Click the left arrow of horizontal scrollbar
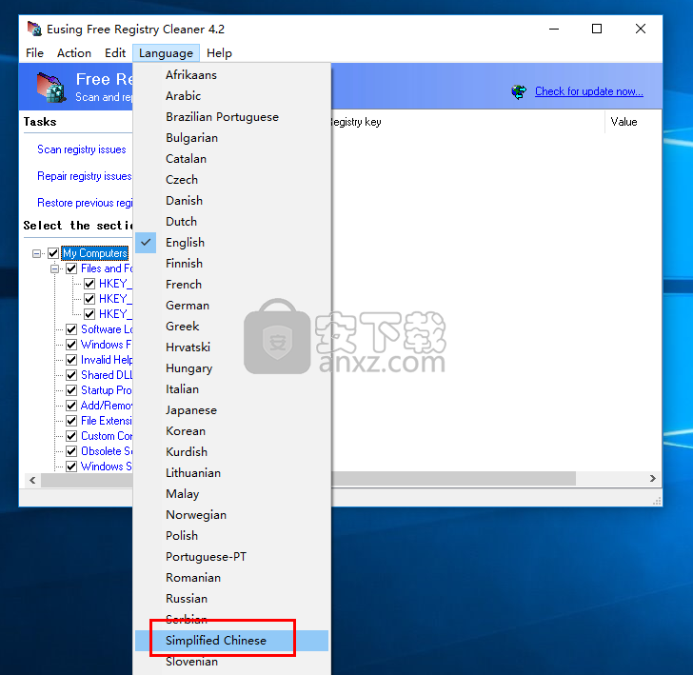 coord(32,480)
